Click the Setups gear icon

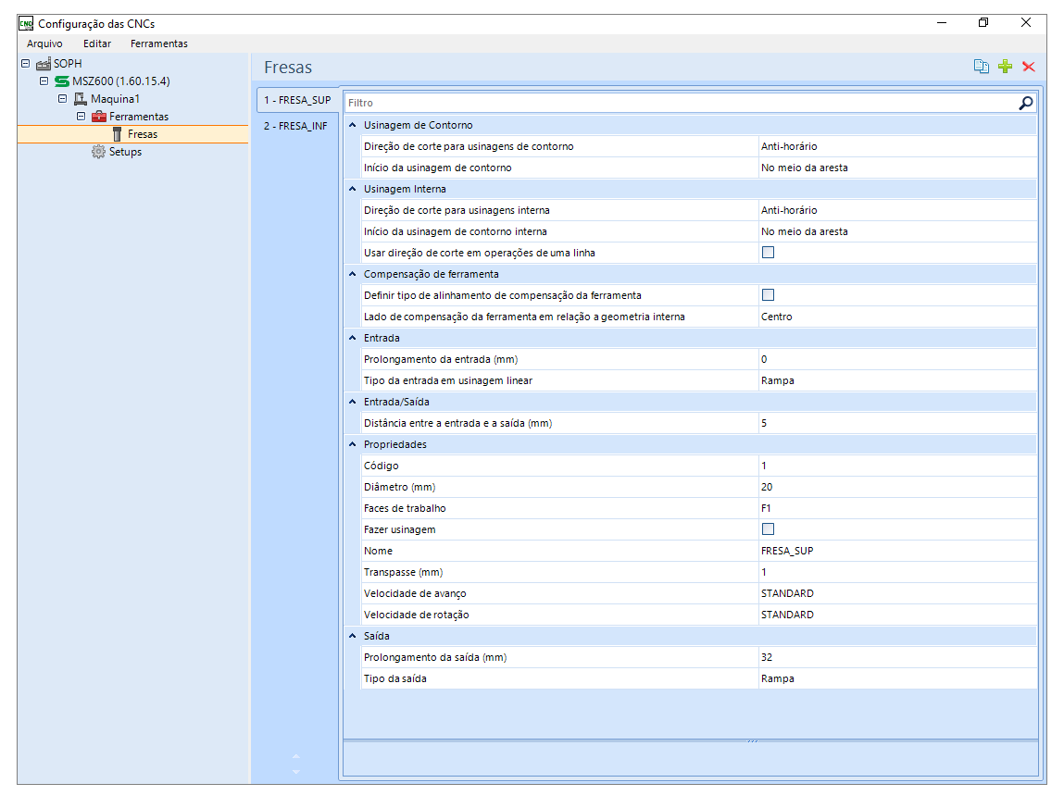[98, 152]
